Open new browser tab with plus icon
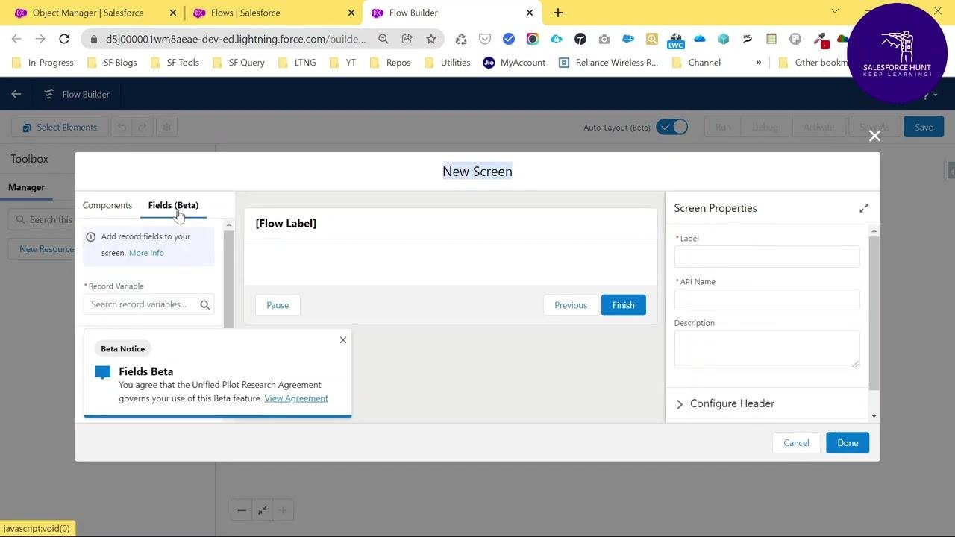The height and width of the screenshot is (537, 955). pos(557,13)
